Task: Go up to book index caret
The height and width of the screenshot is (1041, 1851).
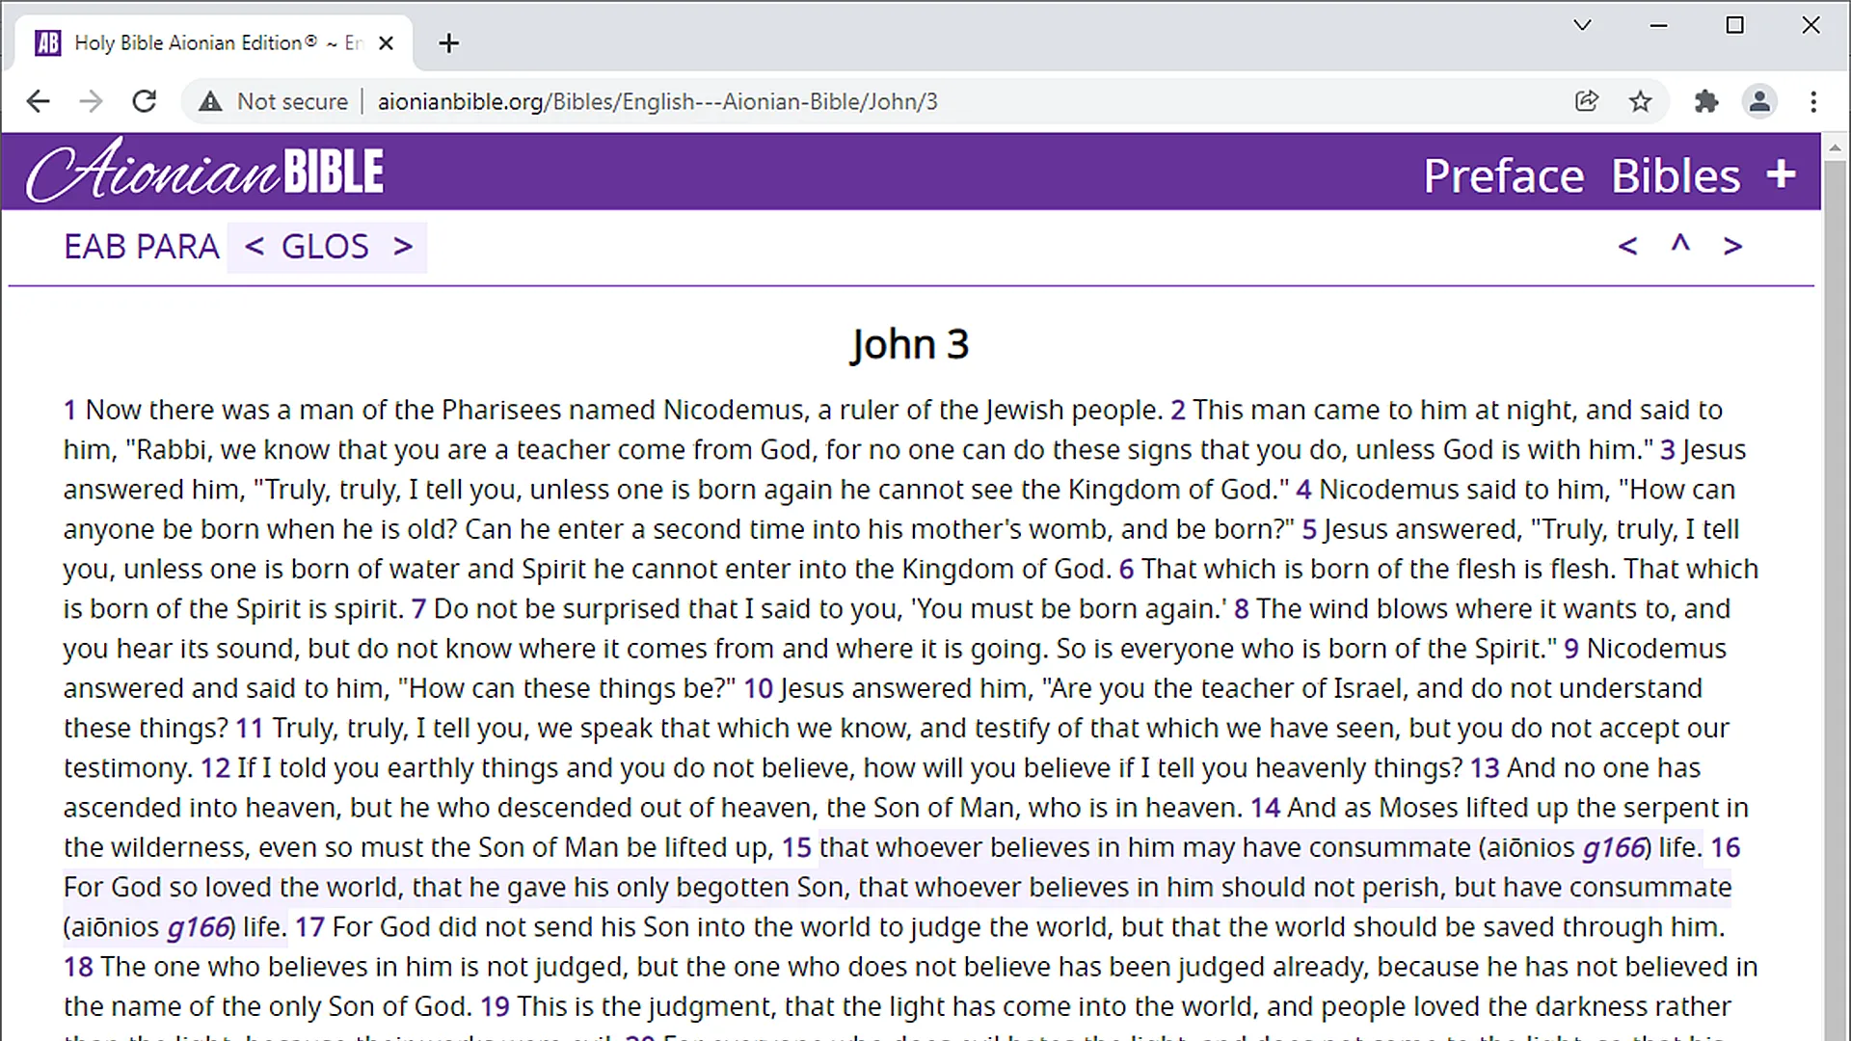Action: click(1680, 244)
